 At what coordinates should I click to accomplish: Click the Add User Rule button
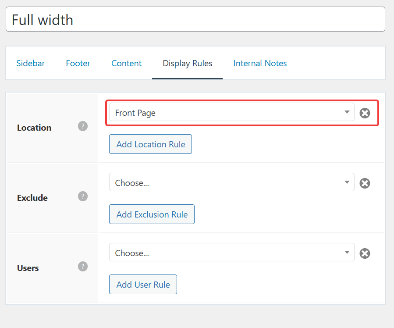[x=143, y=284]
